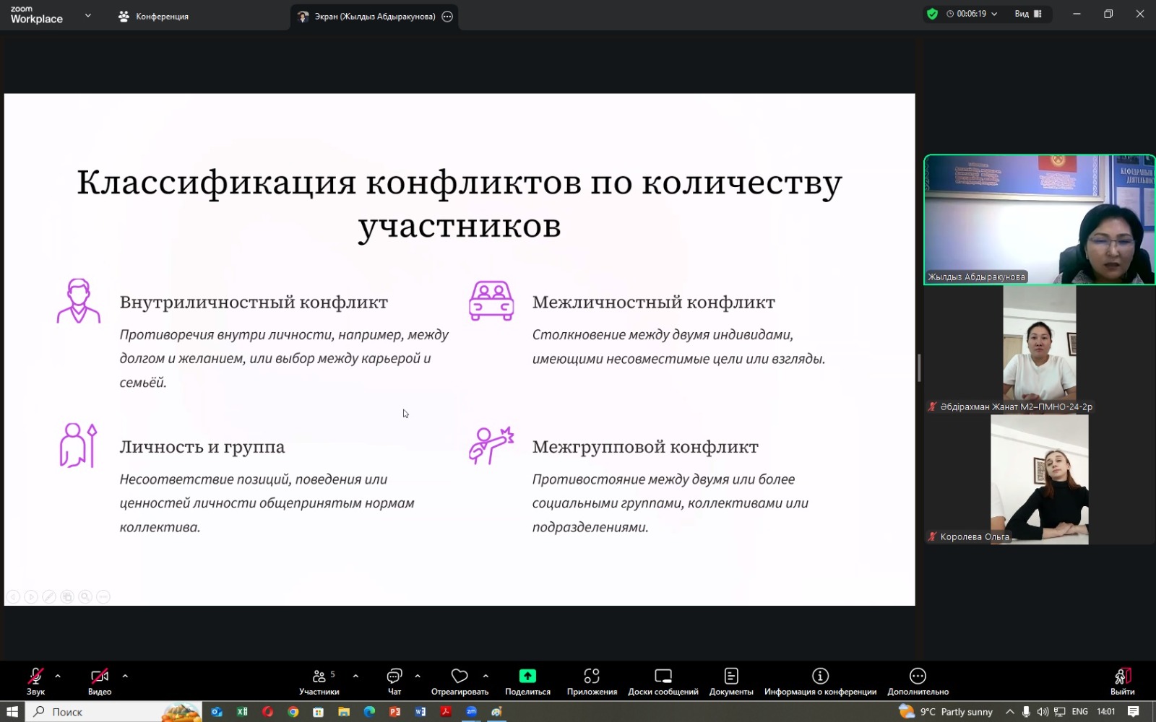Screen dimensions: 1156x722
Task: Open the Дополнительно more options menu
Action: (918, 680)
